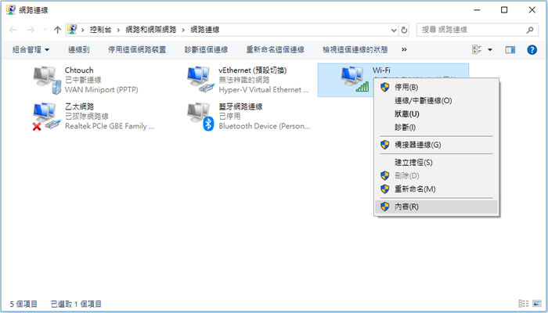
Task: Expand chevron after 網路和網際網路 in breadcrumb
Action: (x=183, y=30)
